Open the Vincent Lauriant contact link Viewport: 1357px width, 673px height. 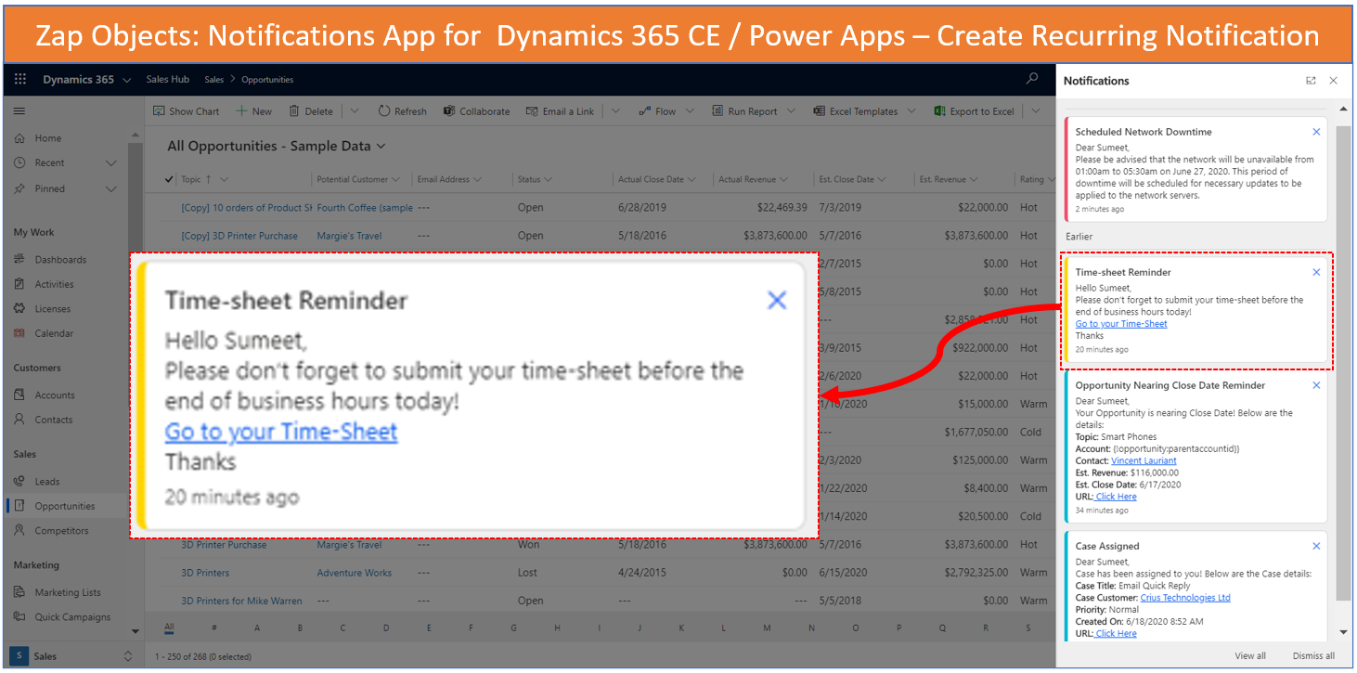click(1144, 460)
